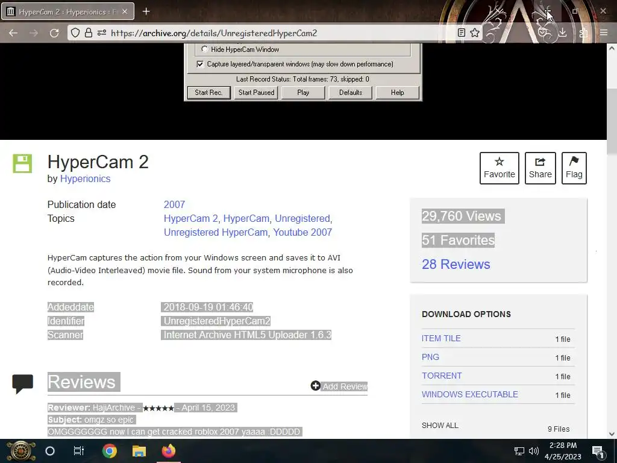Open the Youtube 2007 topic link
Screen dimensions: 617x463
(302, 232)
